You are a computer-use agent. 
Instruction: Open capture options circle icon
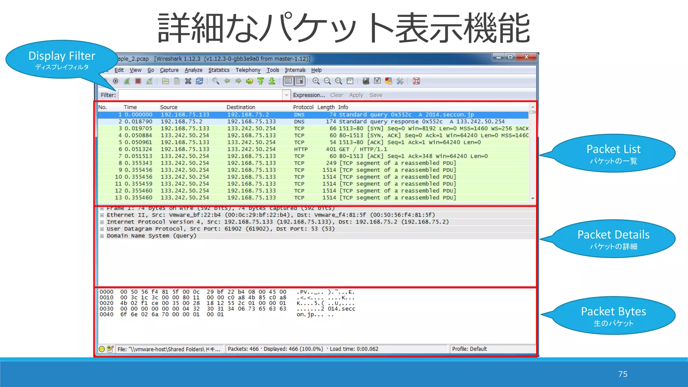116,81
